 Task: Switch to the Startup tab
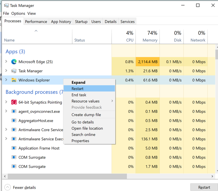coord(81,21)
